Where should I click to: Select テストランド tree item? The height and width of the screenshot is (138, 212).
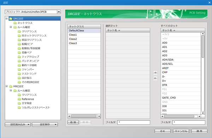click(29, 74)
